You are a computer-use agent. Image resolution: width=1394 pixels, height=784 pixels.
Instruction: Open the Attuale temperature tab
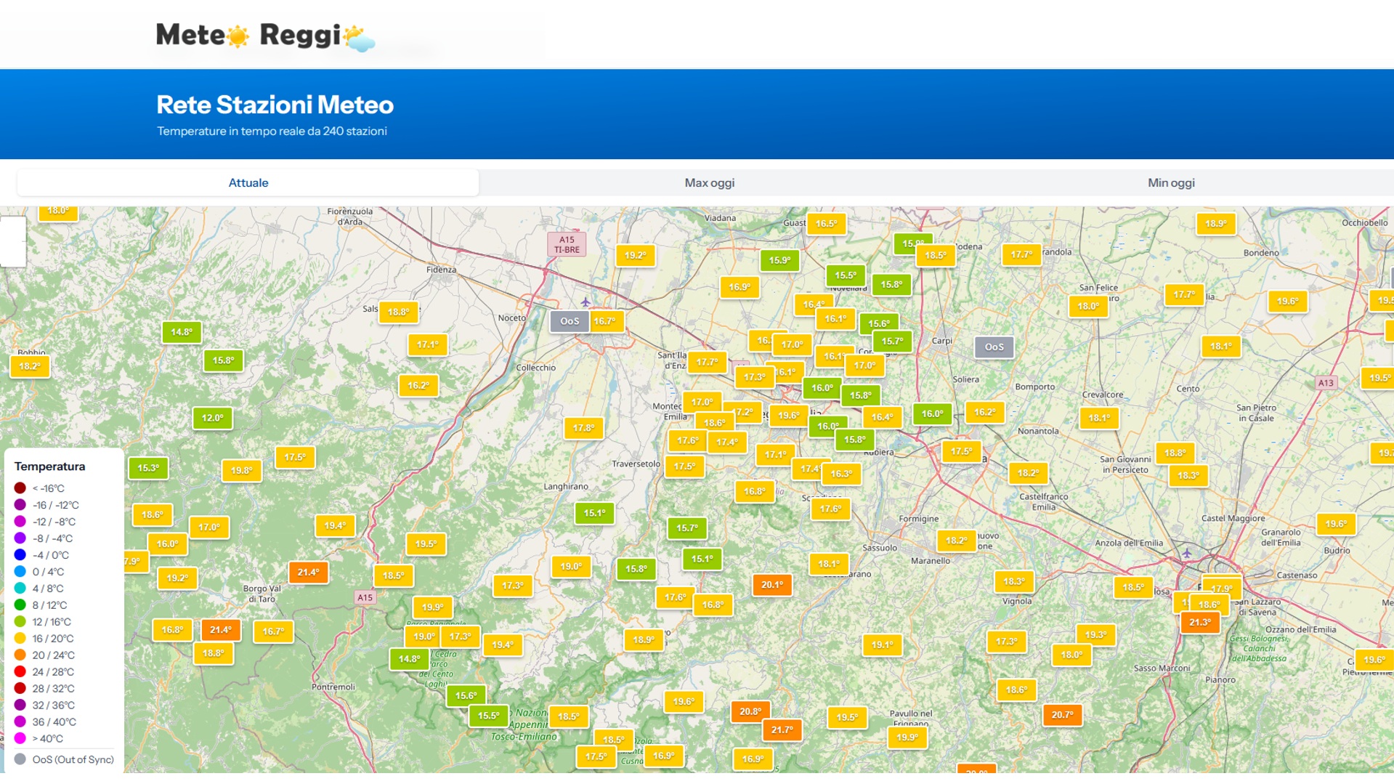point(248,183)
